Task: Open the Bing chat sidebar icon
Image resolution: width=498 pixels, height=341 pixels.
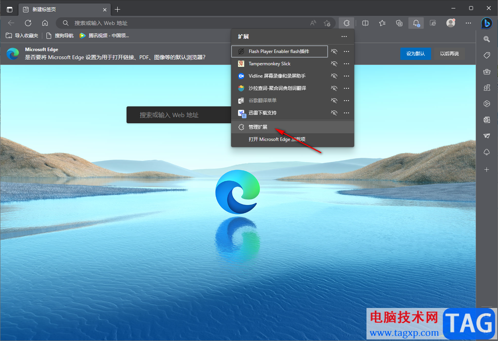Action: (486, 23)
